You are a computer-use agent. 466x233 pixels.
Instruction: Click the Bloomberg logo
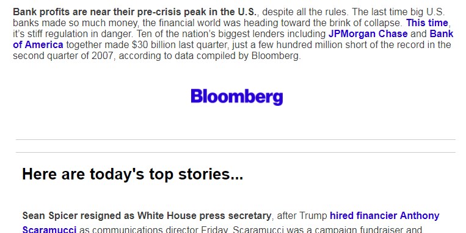click(236, 97)
